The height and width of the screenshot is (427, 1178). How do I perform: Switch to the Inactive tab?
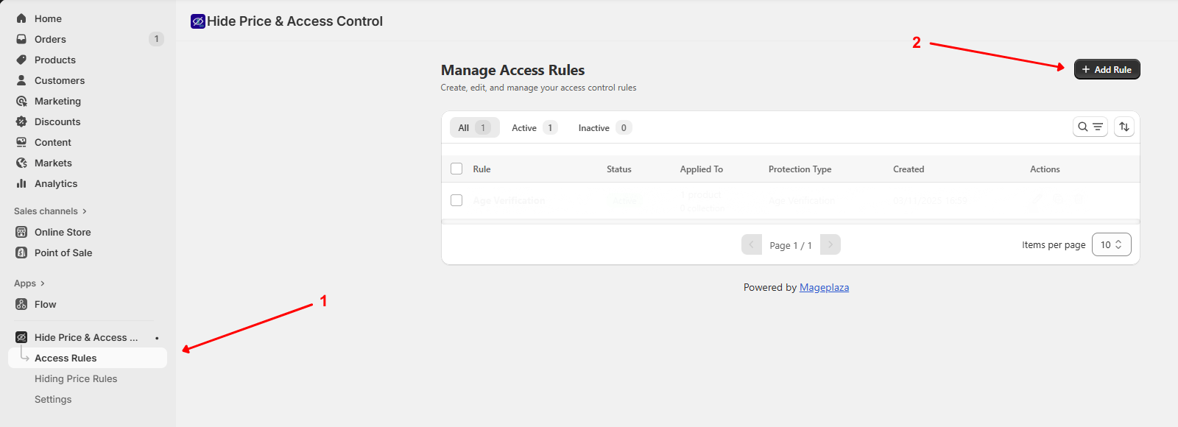604,127
